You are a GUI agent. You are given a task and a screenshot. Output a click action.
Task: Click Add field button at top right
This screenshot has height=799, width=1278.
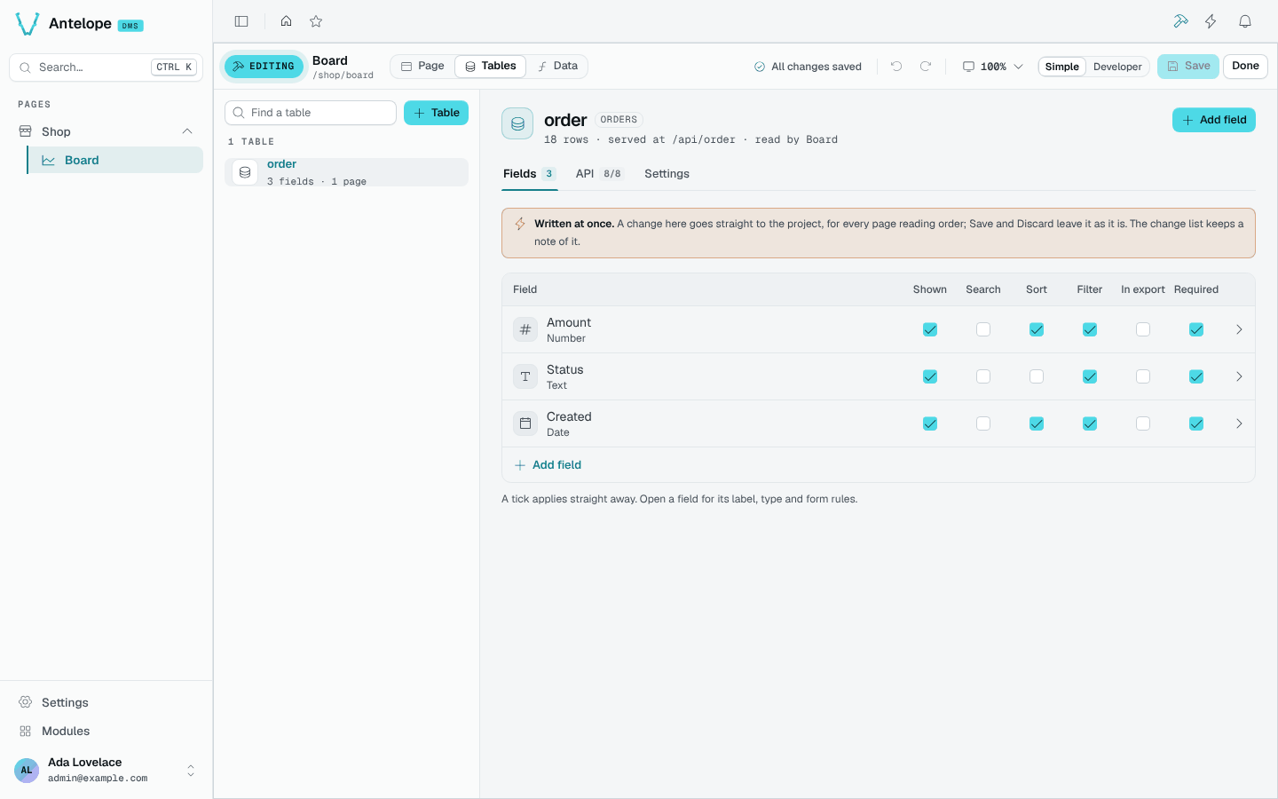1214,120
